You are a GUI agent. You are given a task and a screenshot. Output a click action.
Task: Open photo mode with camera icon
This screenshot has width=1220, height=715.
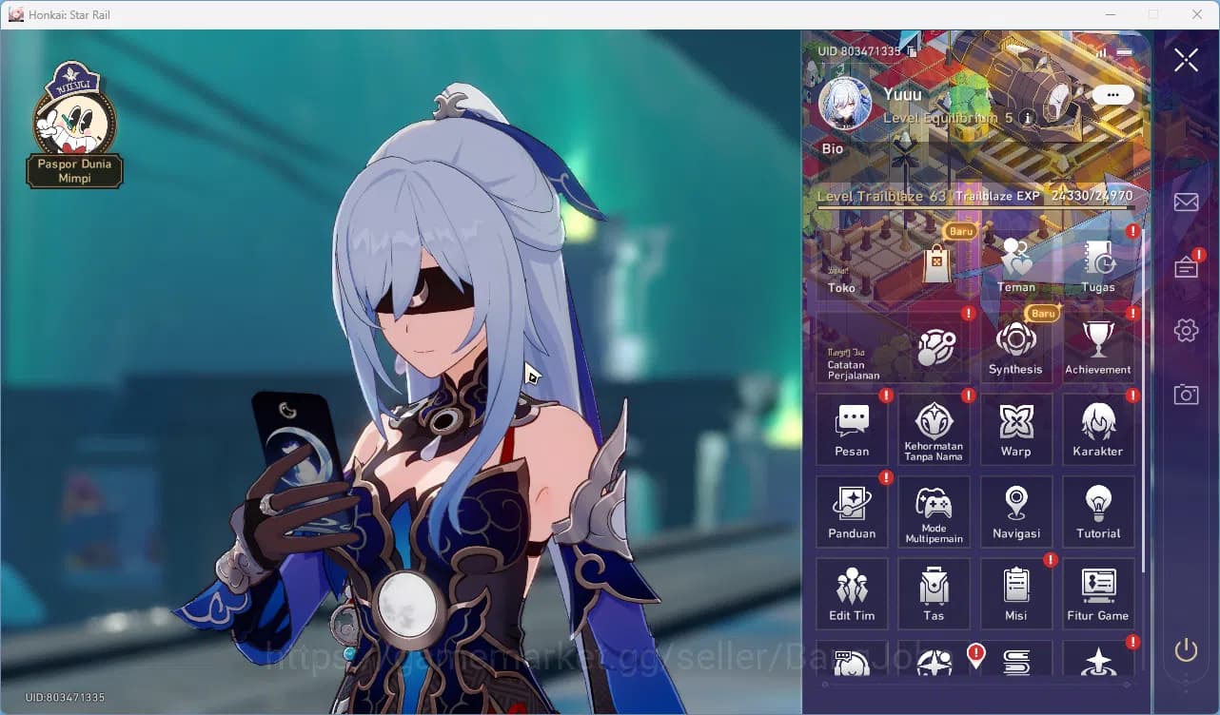pos(1186,395)
